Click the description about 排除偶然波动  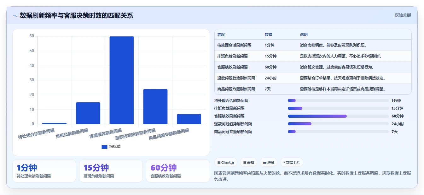click(x=343, y=78)
